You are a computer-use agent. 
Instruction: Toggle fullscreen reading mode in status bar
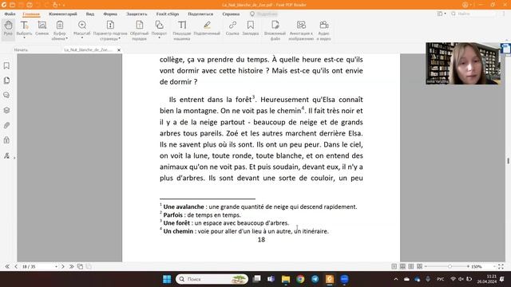pos(501,266)
